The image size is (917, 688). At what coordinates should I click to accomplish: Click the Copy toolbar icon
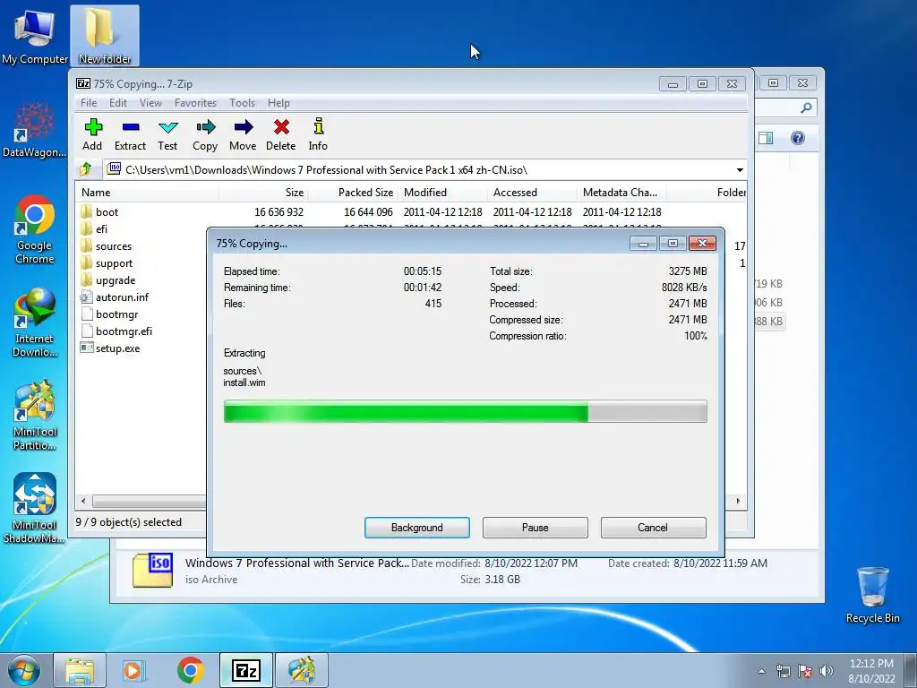(x=205, y=134)
